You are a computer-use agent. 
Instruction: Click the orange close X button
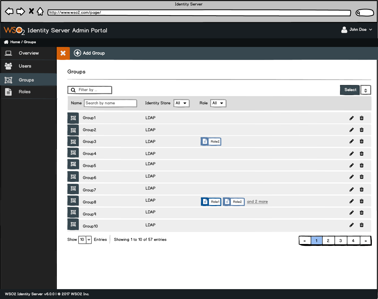(63, 53)
